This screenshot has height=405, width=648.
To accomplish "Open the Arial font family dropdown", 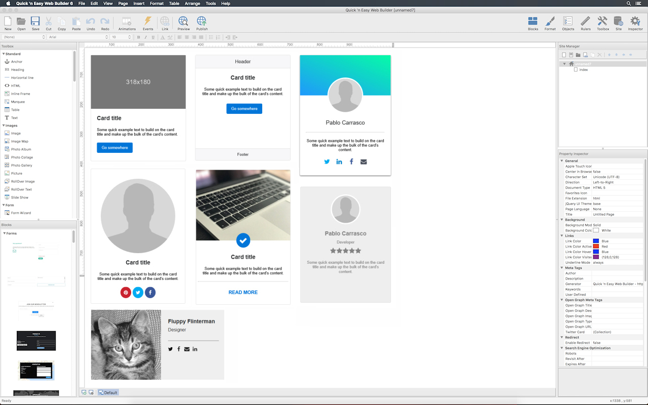I will pos(78,37).
